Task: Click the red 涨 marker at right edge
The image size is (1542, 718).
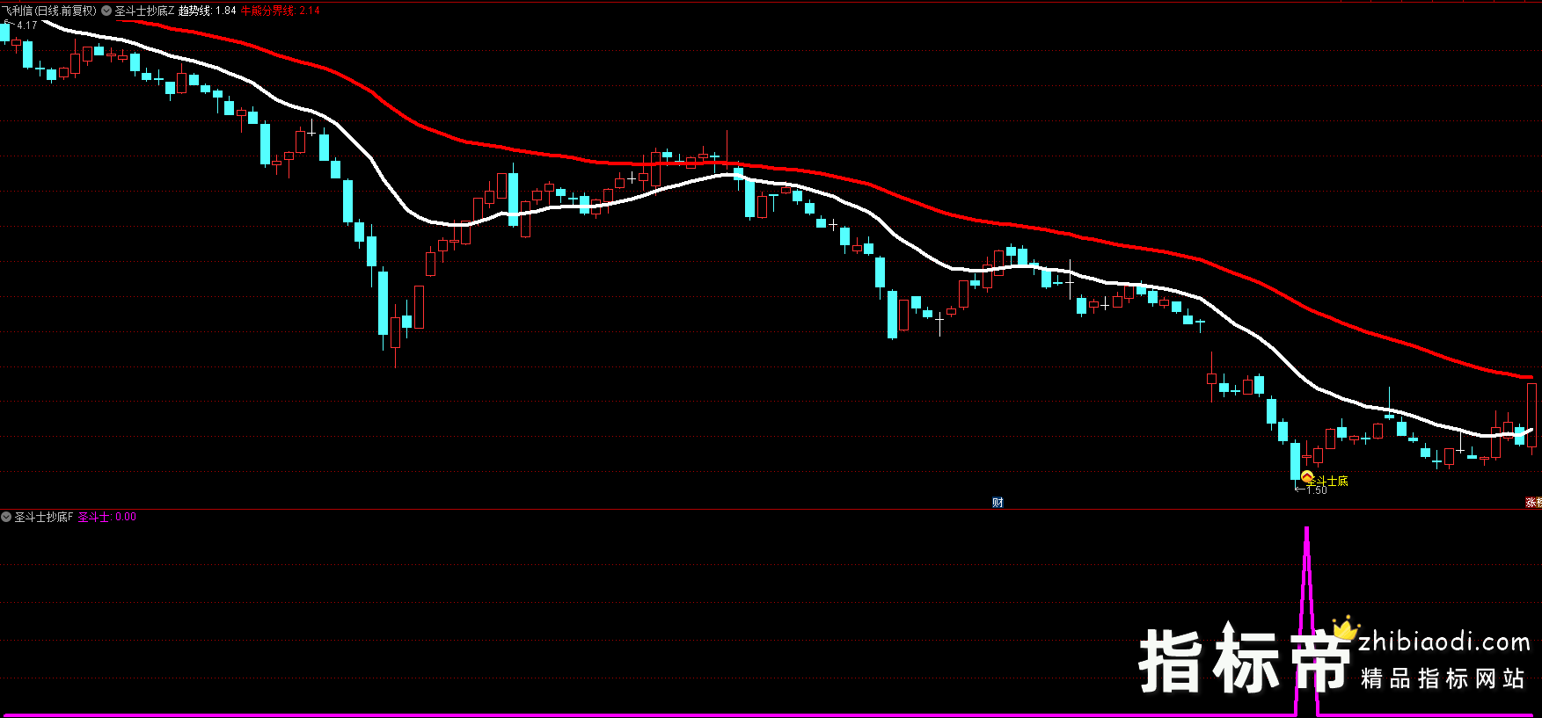Action: click(x=1532, y=503)
